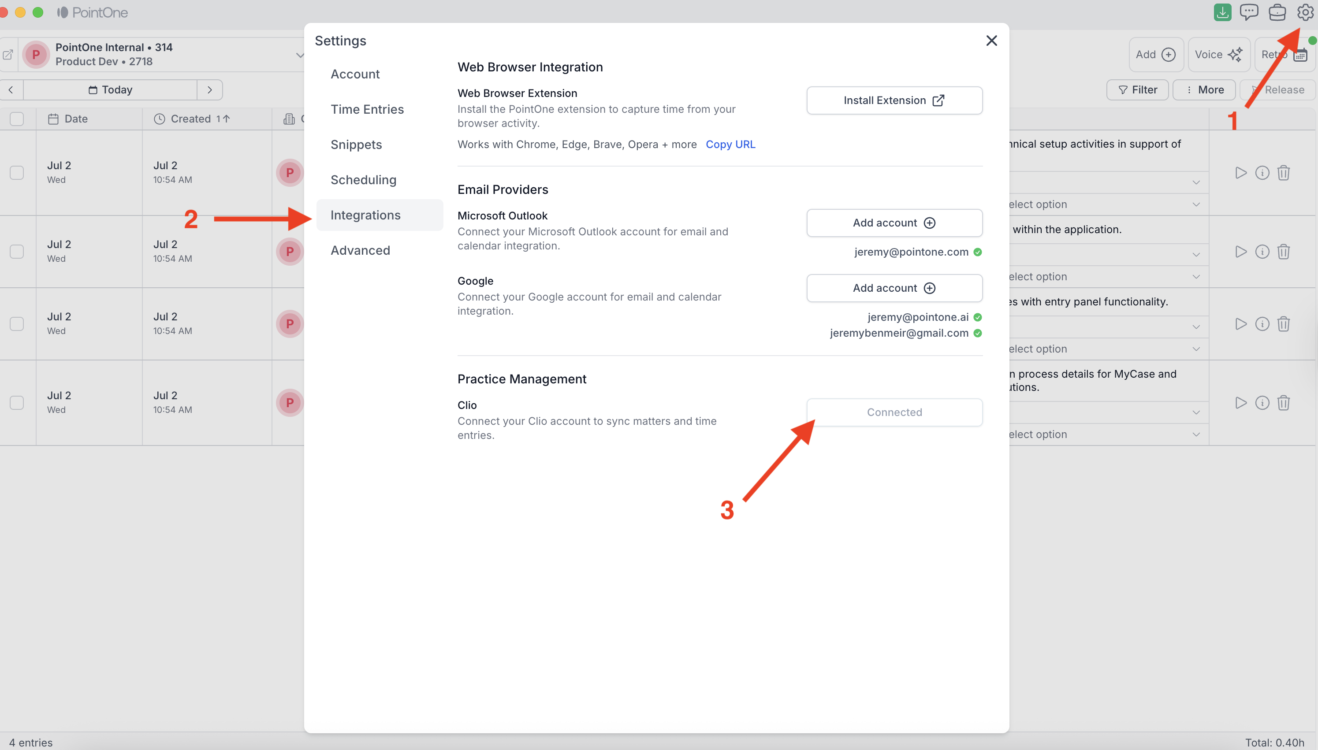Add a Microsoft Outlook account
1318x750 pixels.
894,223
